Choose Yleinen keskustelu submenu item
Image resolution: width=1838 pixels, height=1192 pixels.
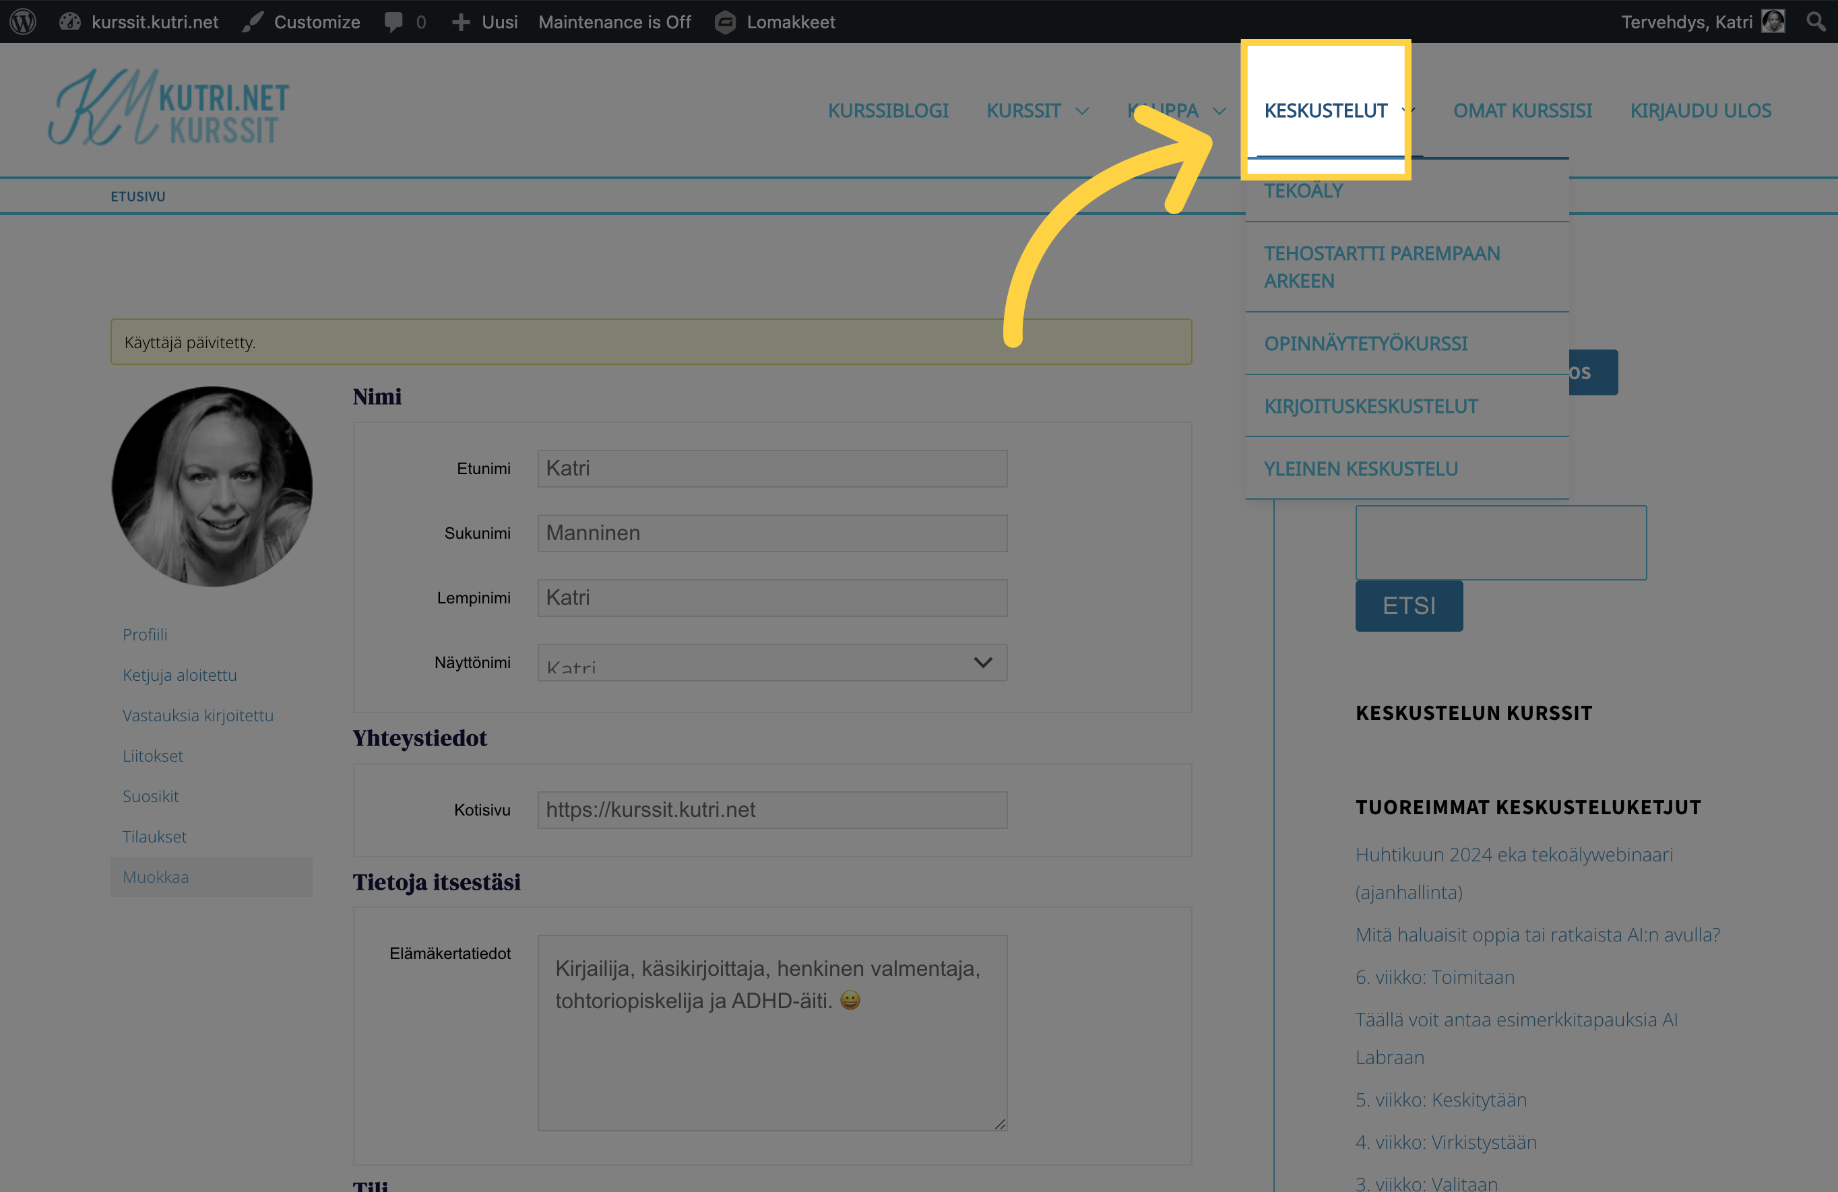click(x=1360, y=469)
